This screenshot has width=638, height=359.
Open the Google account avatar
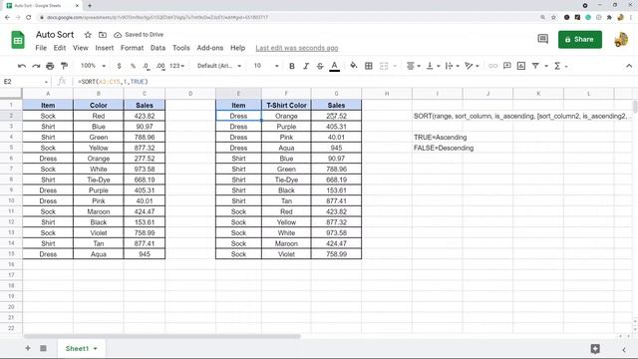[621, 40]
